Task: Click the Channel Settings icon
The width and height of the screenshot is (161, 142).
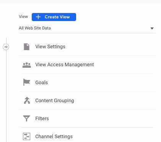Action: tap(26, 136)
